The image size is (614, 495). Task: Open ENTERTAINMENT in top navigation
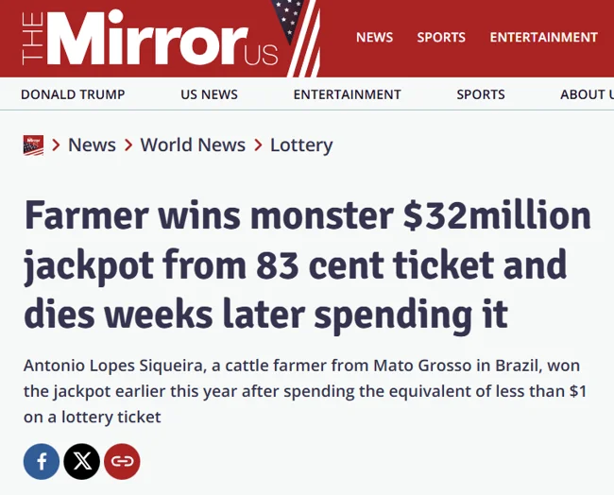pyautogui.click(x=543, y=38)
